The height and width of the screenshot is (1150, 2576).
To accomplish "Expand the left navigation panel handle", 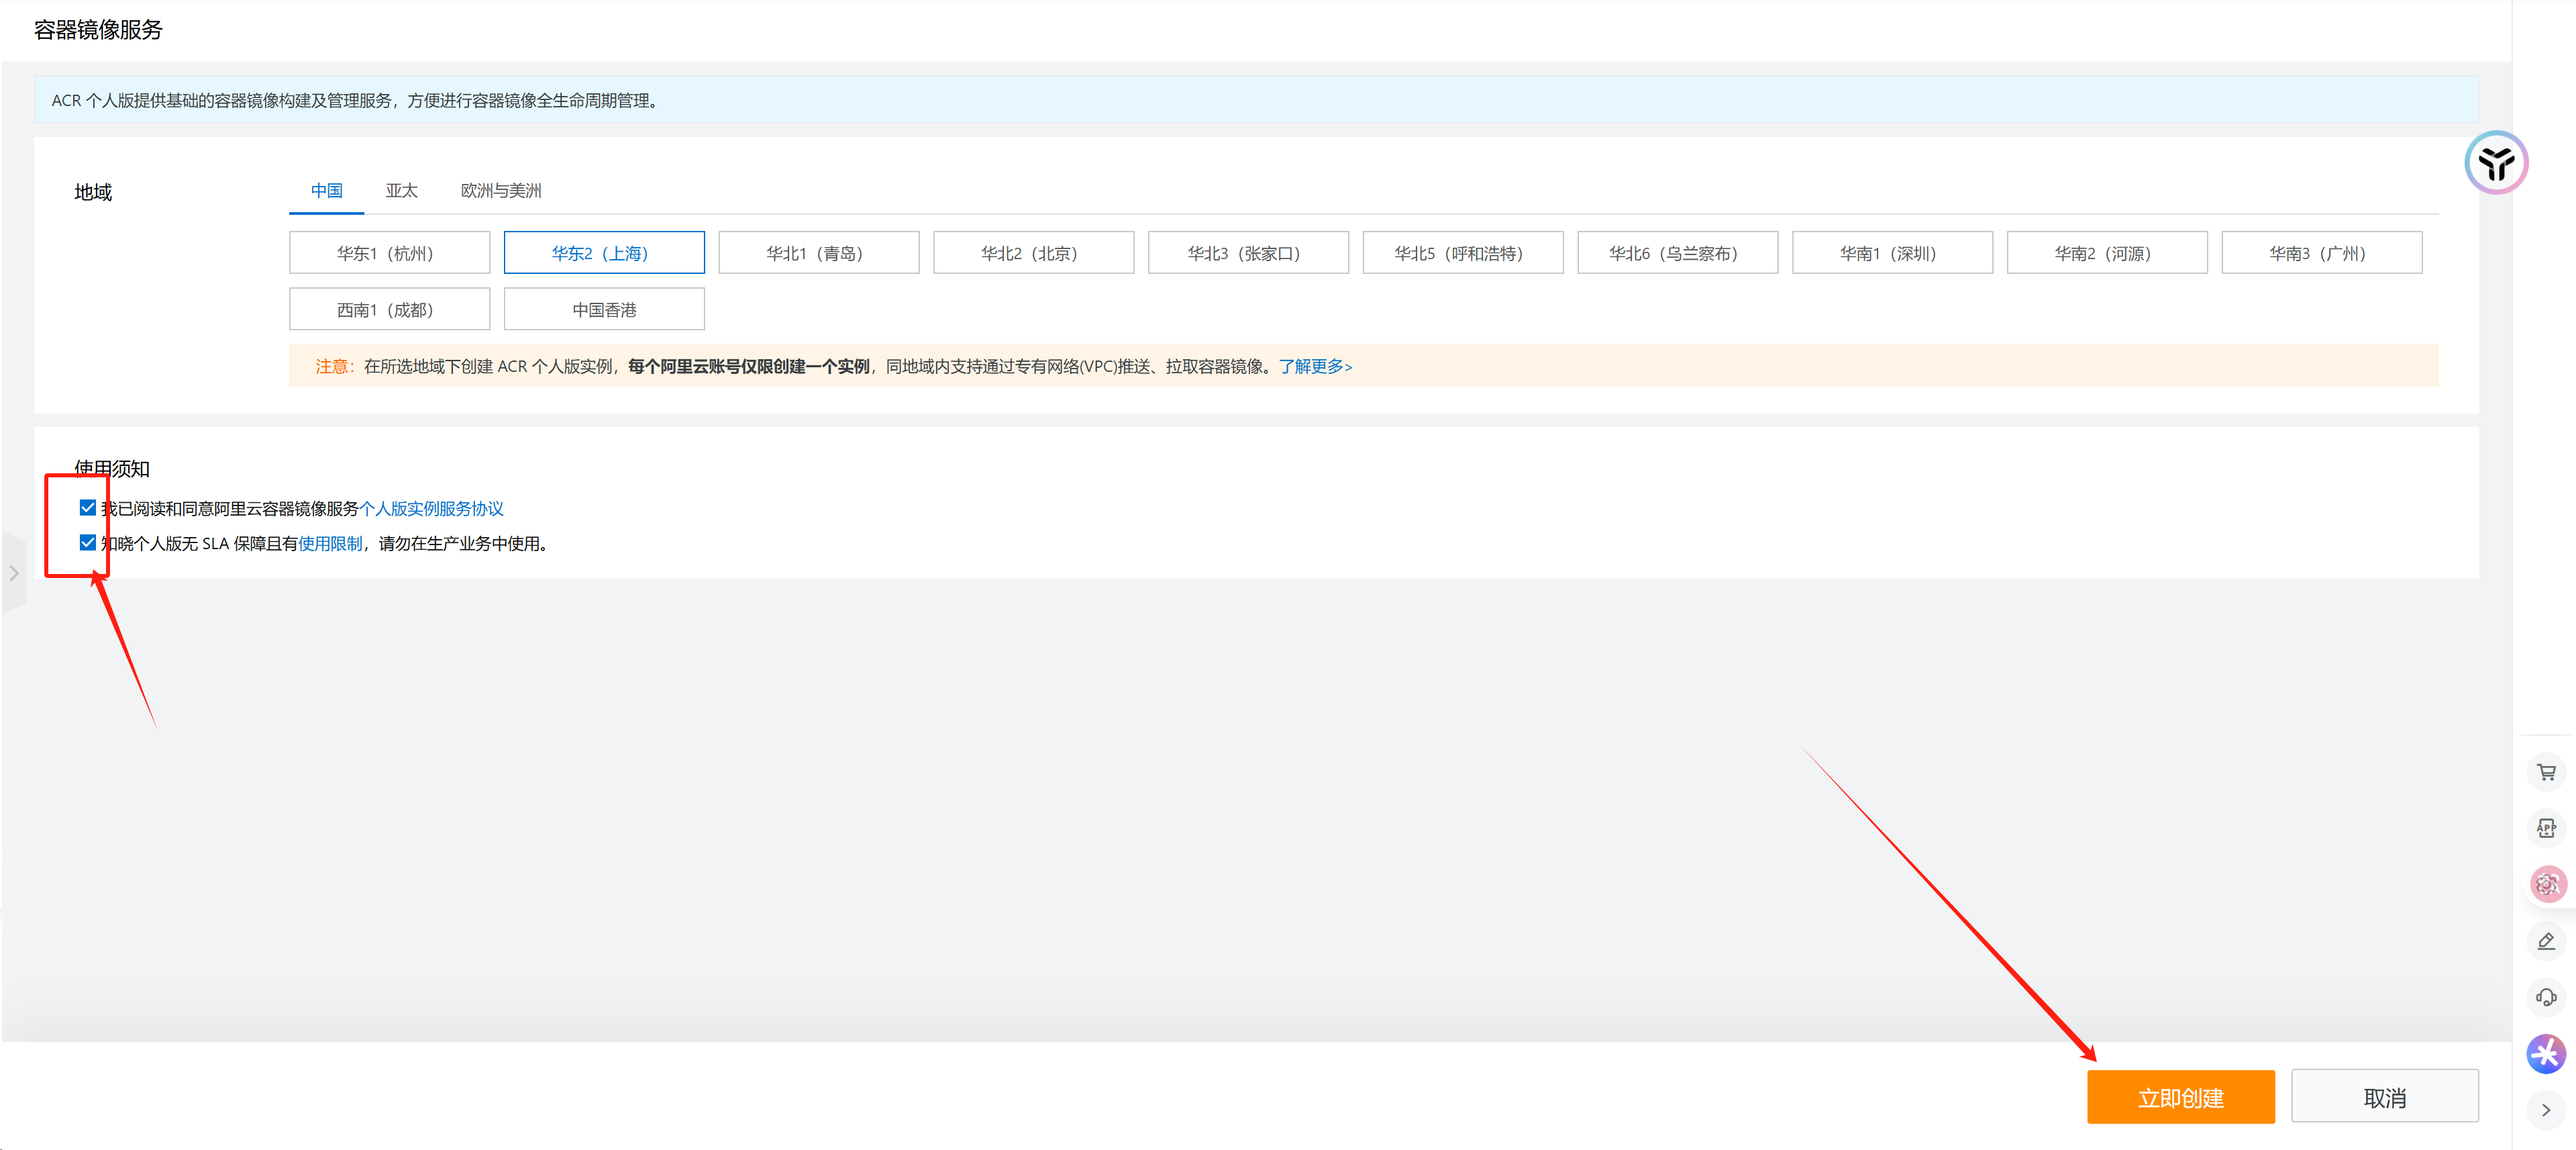I will click(x=14, y=573).
